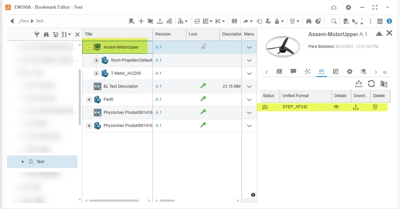Expand the Part6 tree node
Image resolution: width=400 pixels, height=209 pixels.
(x=89, y=100)
